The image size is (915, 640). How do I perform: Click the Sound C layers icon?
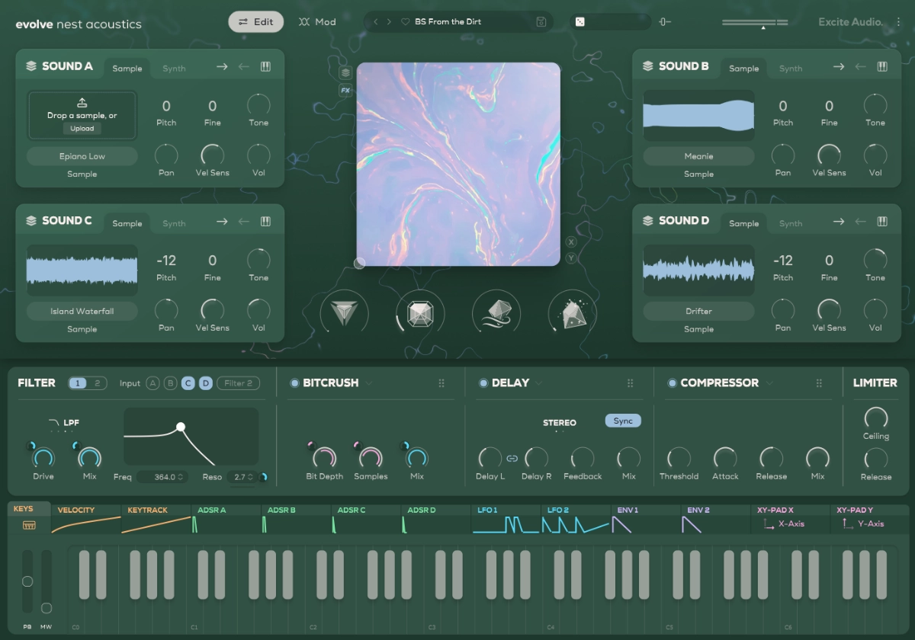pyautogui.click(x=31, y=221)
